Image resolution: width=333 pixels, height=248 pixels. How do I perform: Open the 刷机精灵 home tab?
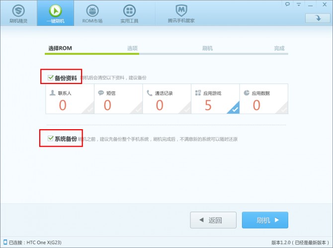point(18,13)
